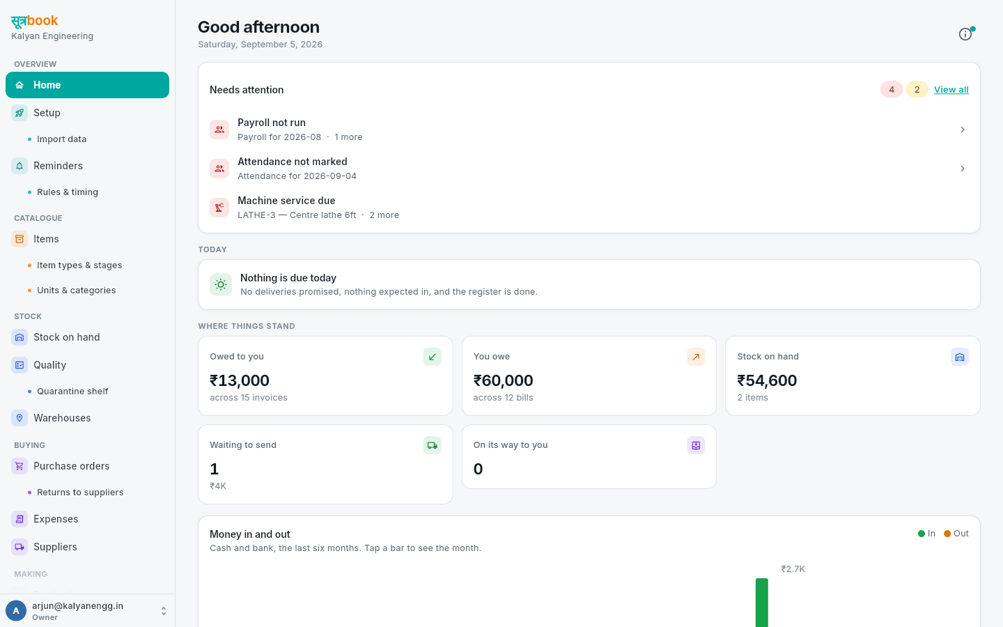This screenshot has height=627, width=1003.
Task: Click the Owed to you arrow icon
Action: (x=433, y=357)
